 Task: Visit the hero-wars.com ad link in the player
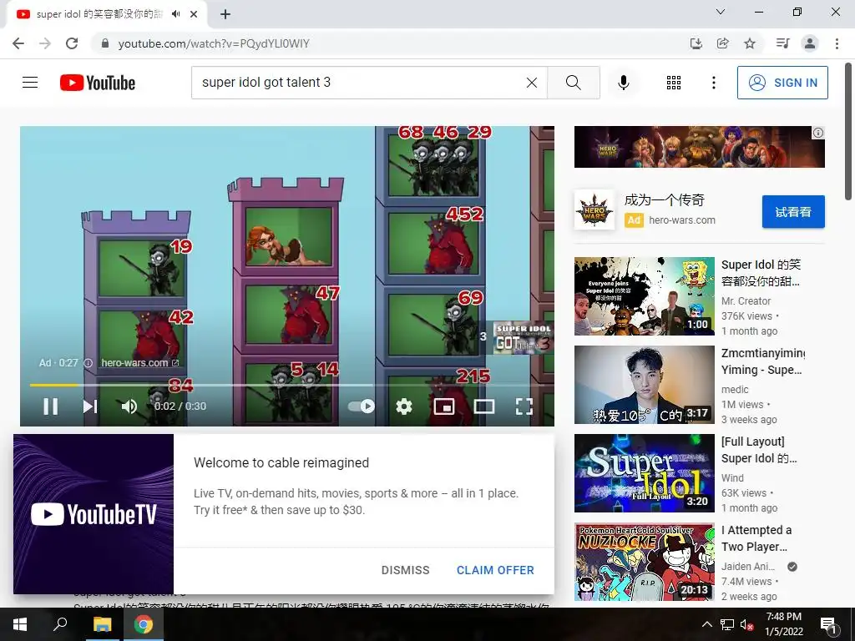(x=139, y=362)
